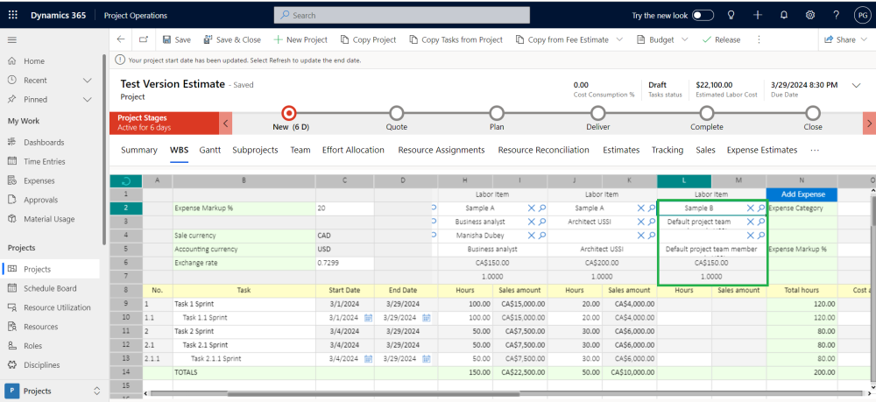
Task: Collapse the left navigation hamburger menu
Action: click(x=12, y=40)
